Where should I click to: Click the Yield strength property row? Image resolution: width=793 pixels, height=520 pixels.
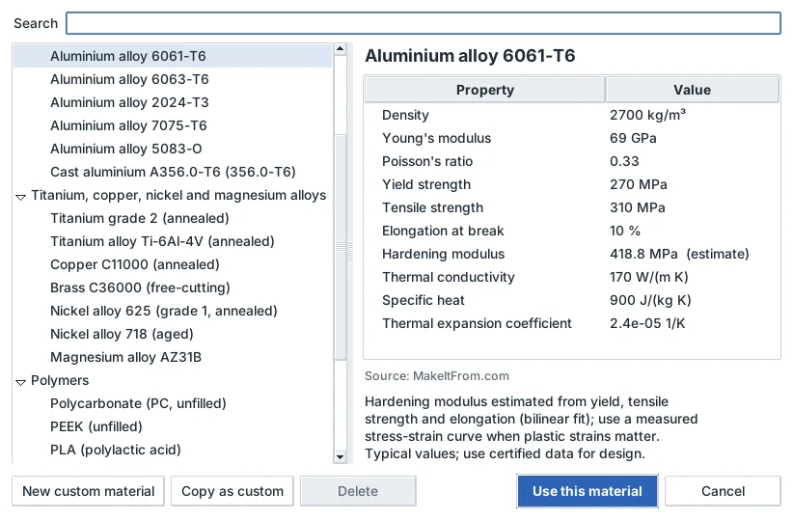coord(572,184)
